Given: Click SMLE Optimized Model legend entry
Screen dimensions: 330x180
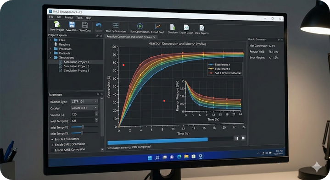Looking at the screenshot, I should click(x=225, y=73).
